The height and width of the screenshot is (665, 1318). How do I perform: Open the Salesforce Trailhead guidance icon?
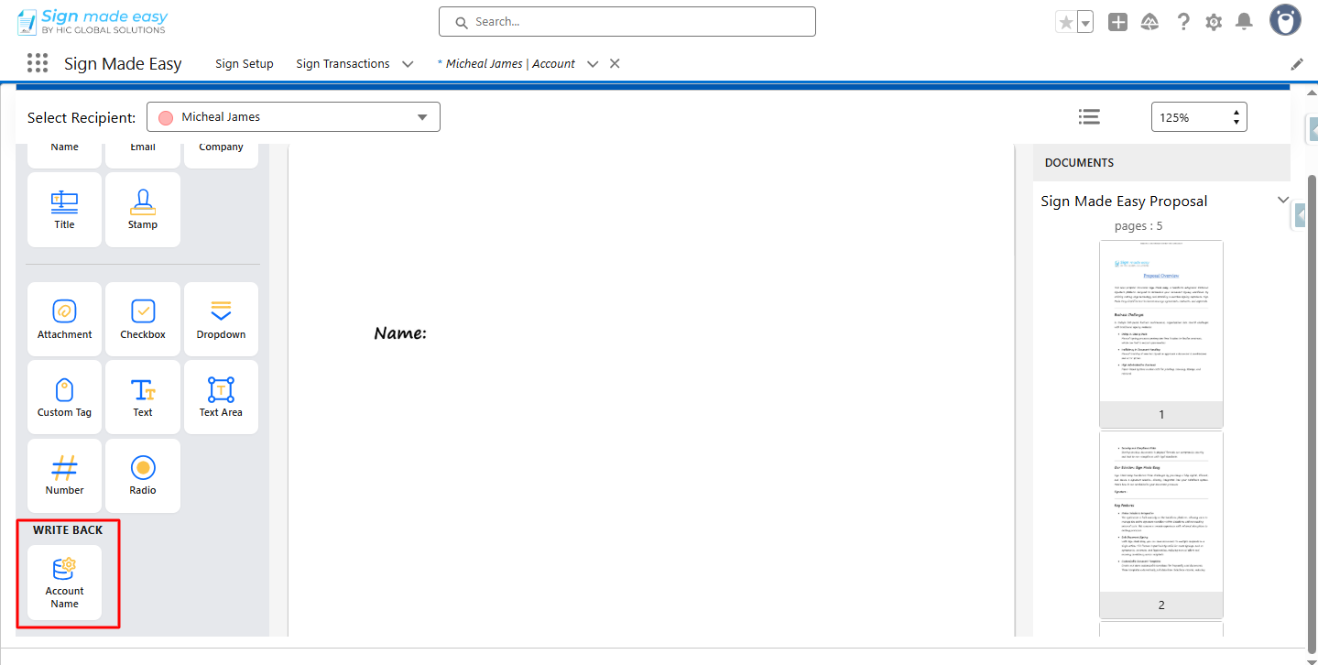coord(1150,22)
